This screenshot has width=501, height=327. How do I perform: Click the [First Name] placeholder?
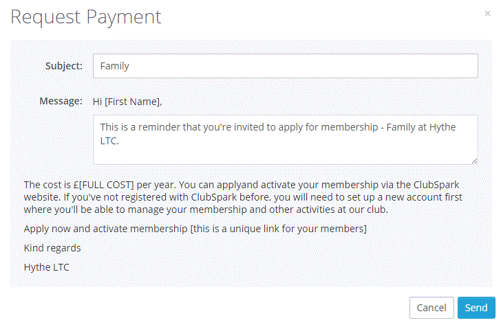pos(133,102)
